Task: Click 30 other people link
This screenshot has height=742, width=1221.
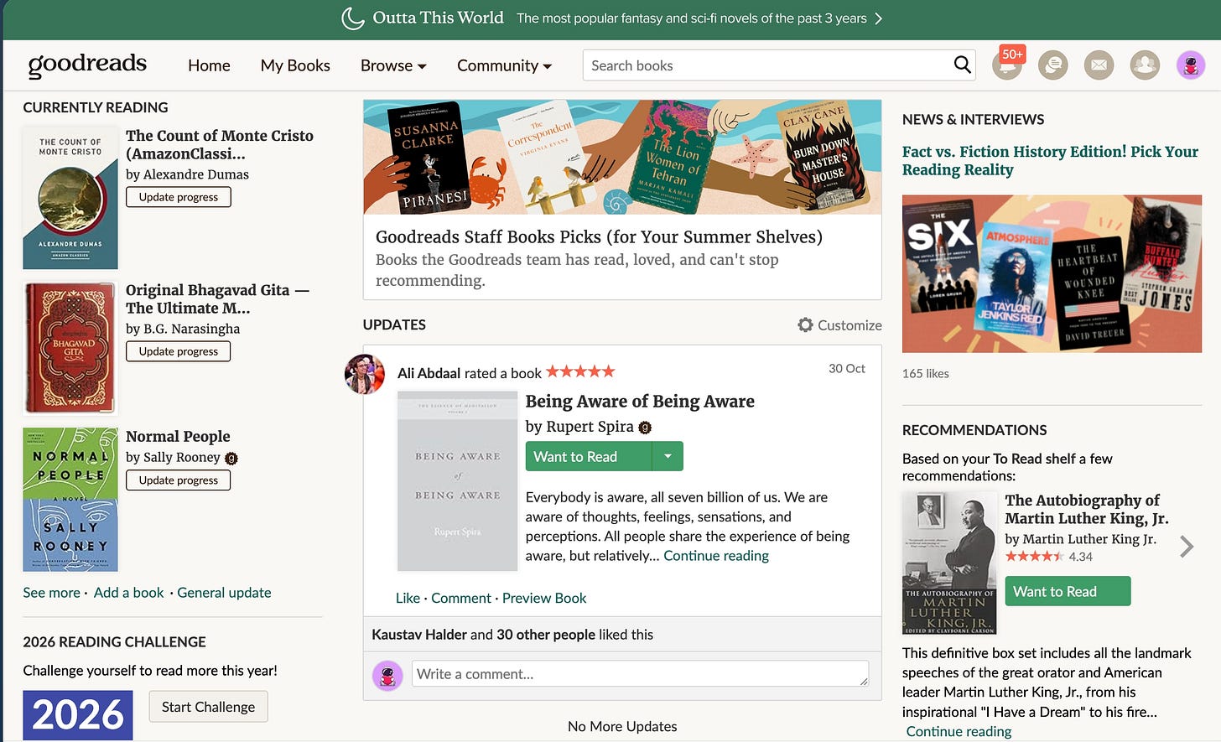Action: coord(546,635)
